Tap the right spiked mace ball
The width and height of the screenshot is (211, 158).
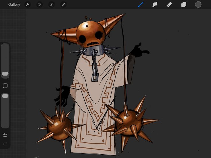tap(129, 123)
